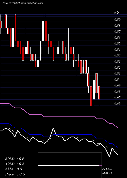Image resolution: width=127 pixels, height=178 pixels.
Task: Select the 0.59 price axis label
Action: [x=117, y=20]
